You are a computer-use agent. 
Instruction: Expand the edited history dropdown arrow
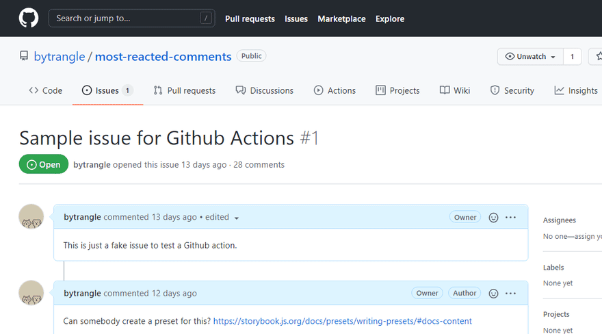pyautogui.click(x=237, y=218)
